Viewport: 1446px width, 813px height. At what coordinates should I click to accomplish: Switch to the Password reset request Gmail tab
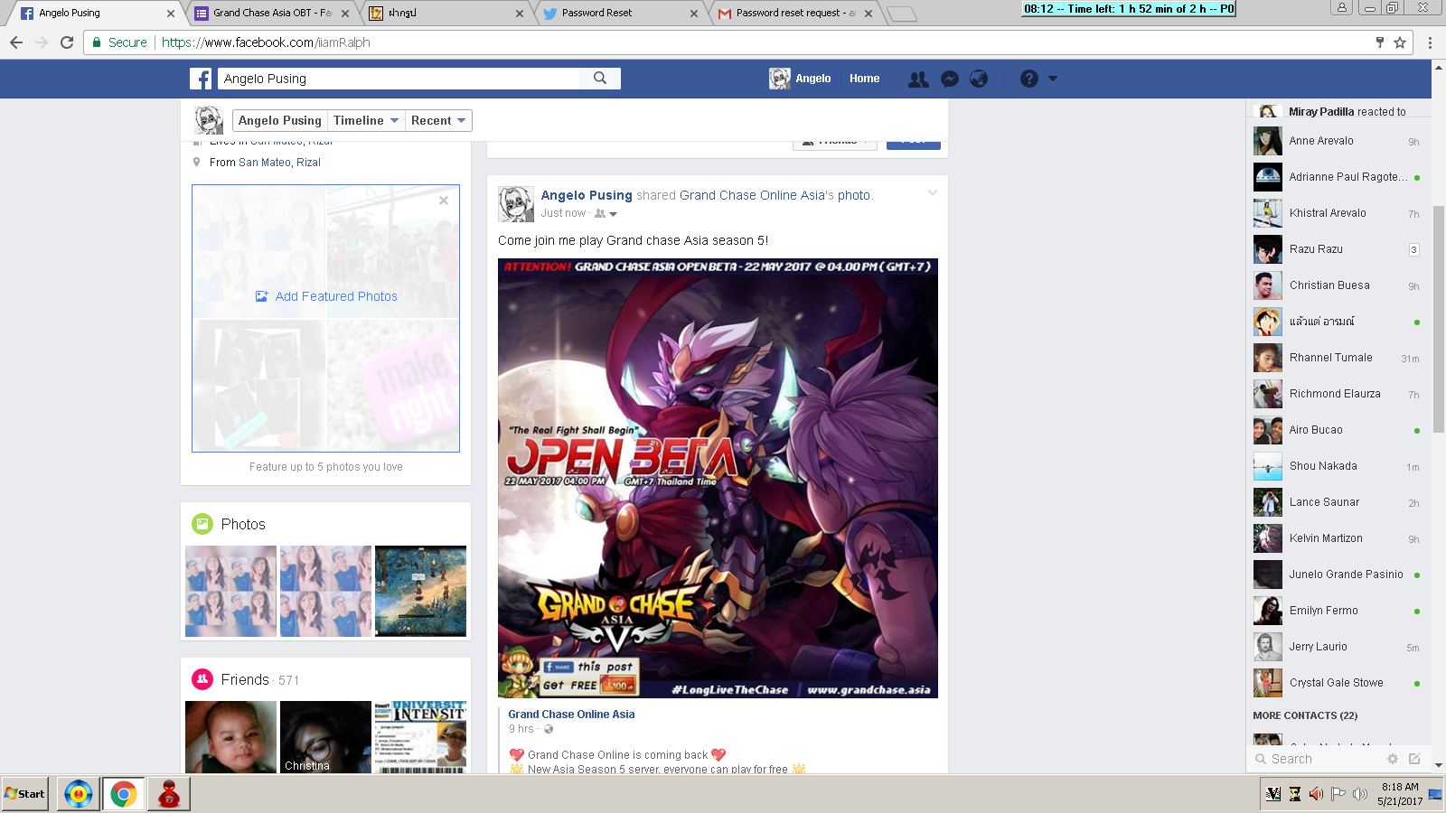click(793, 14)
